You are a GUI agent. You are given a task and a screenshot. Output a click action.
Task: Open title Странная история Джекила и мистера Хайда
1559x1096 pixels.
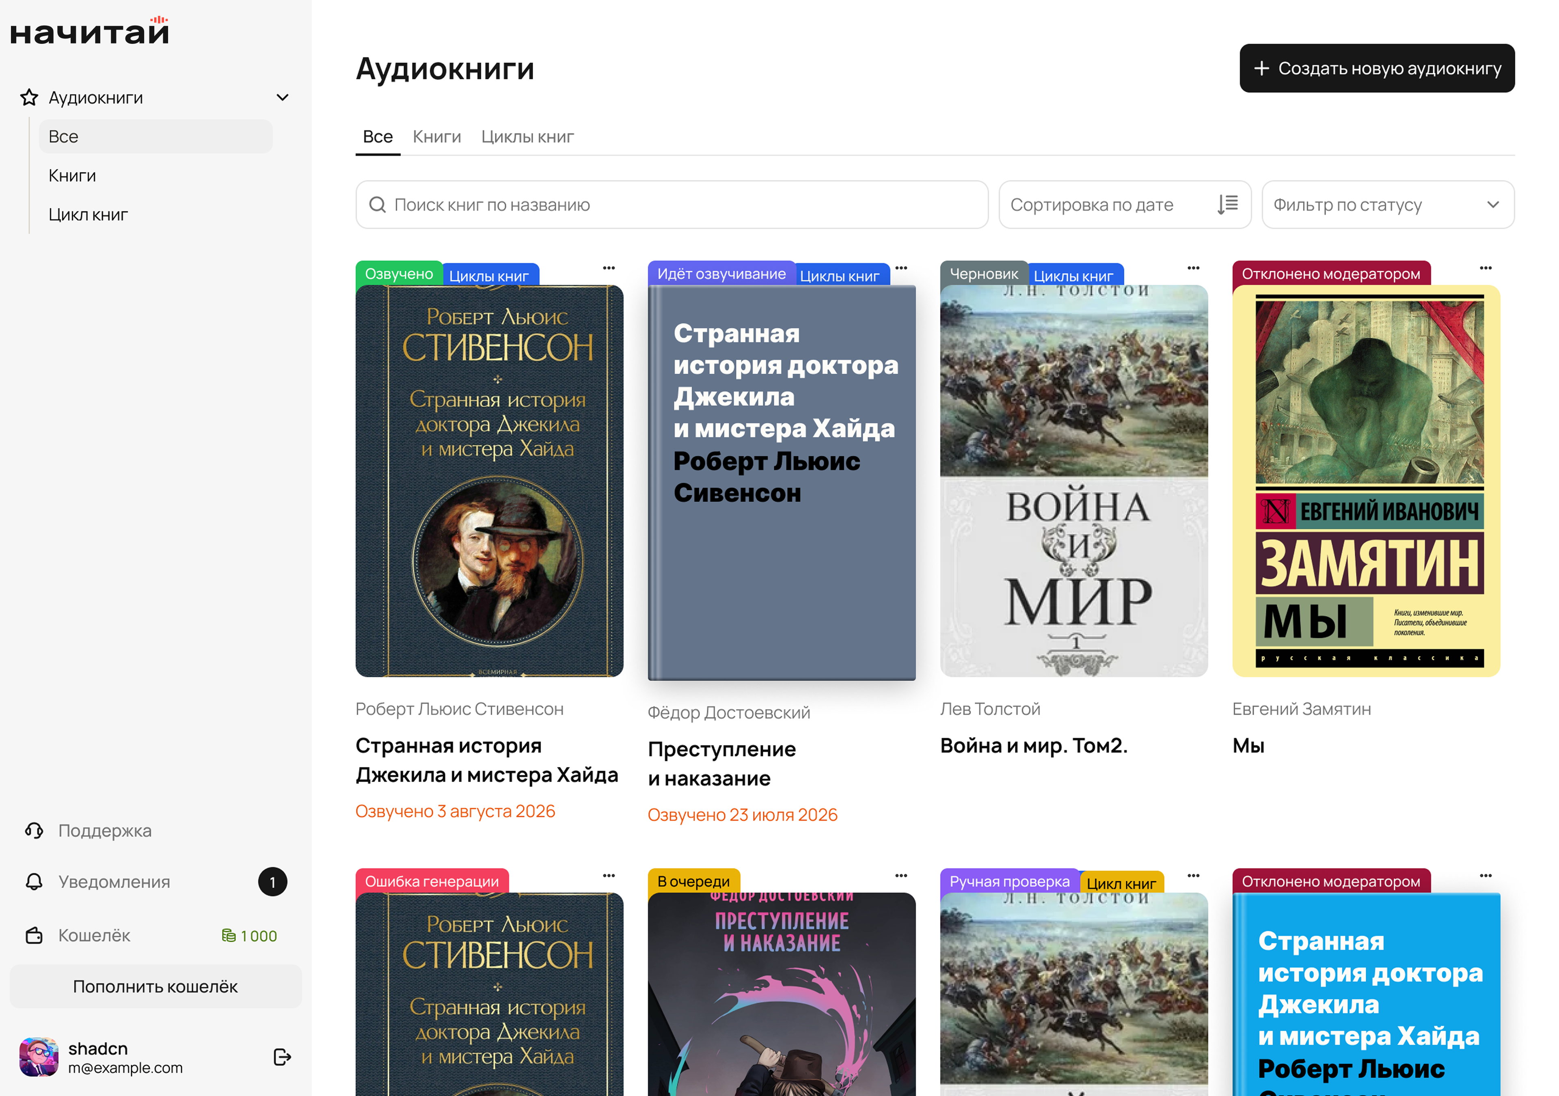coord(487,760)
